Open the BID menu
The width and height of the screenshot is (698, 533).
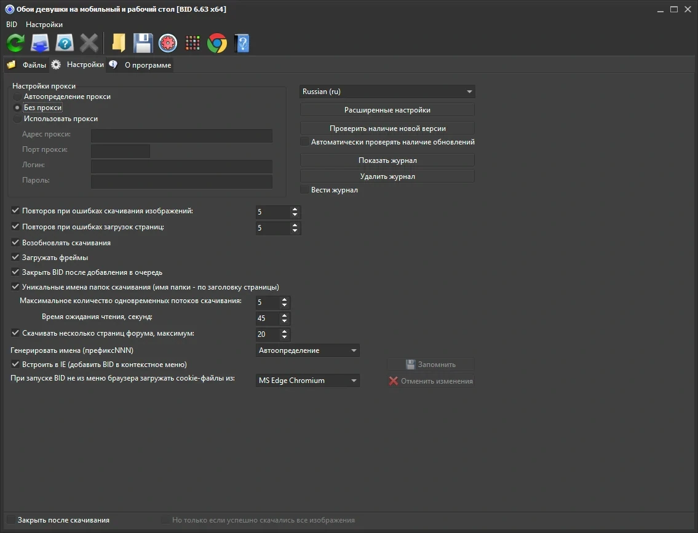pos(12,25)
